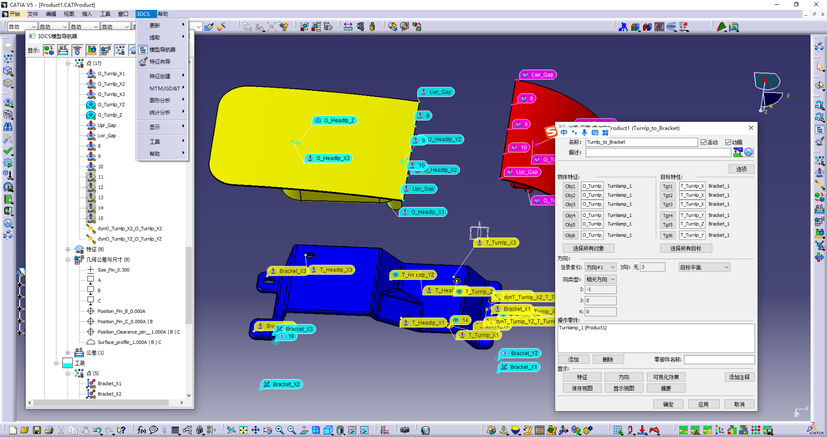Click the Cut scissors icon

point(61,430)
